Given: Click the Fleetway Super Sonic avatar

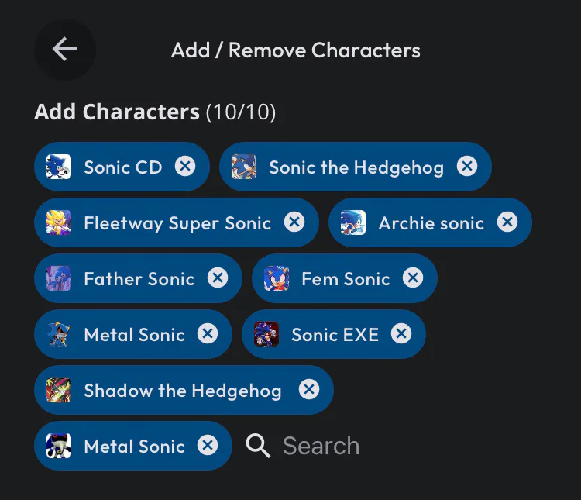Looking at the screenshot, I should pos(59,222).
